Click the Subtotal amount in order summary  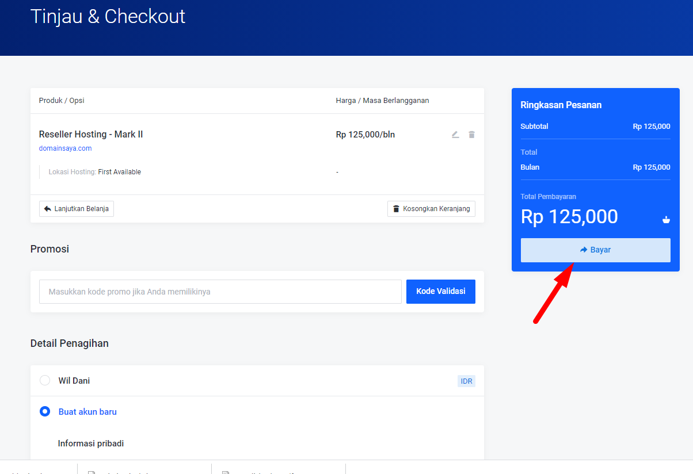[651, 127]
